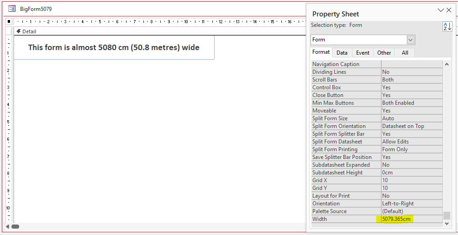The image size is (458, 235).
Task: Click the Grid Y value 10
Action: [412, 188]
